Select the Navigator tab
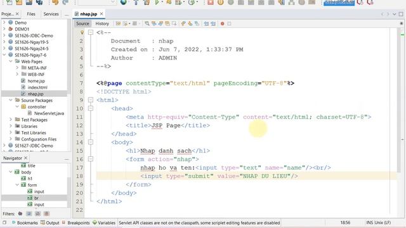The image size is (406, 228). [13, 158]
